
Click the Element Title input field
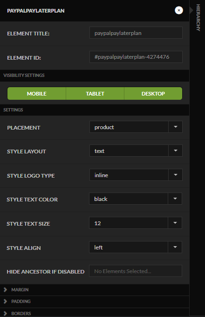click(136, 33)
